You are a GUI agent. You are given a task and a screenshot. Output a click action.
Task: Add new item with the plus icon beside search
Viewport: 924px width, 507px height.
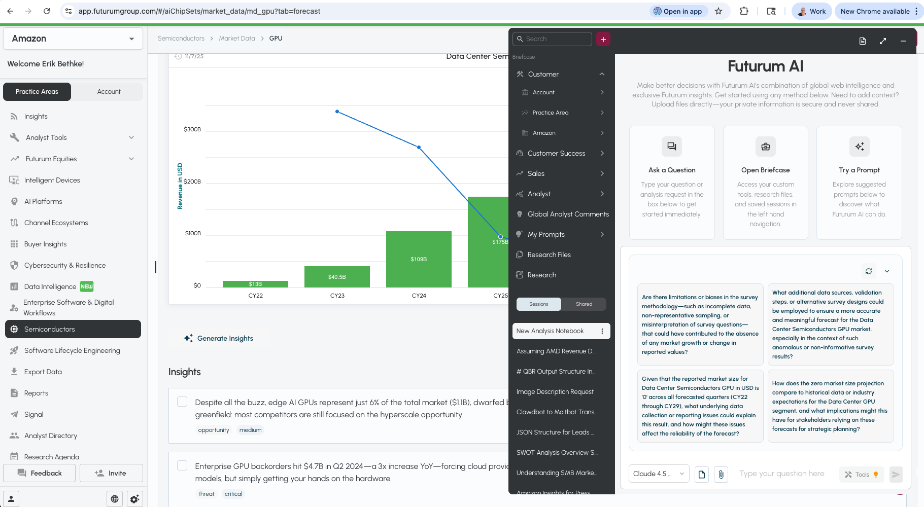[x=603, y=39]
